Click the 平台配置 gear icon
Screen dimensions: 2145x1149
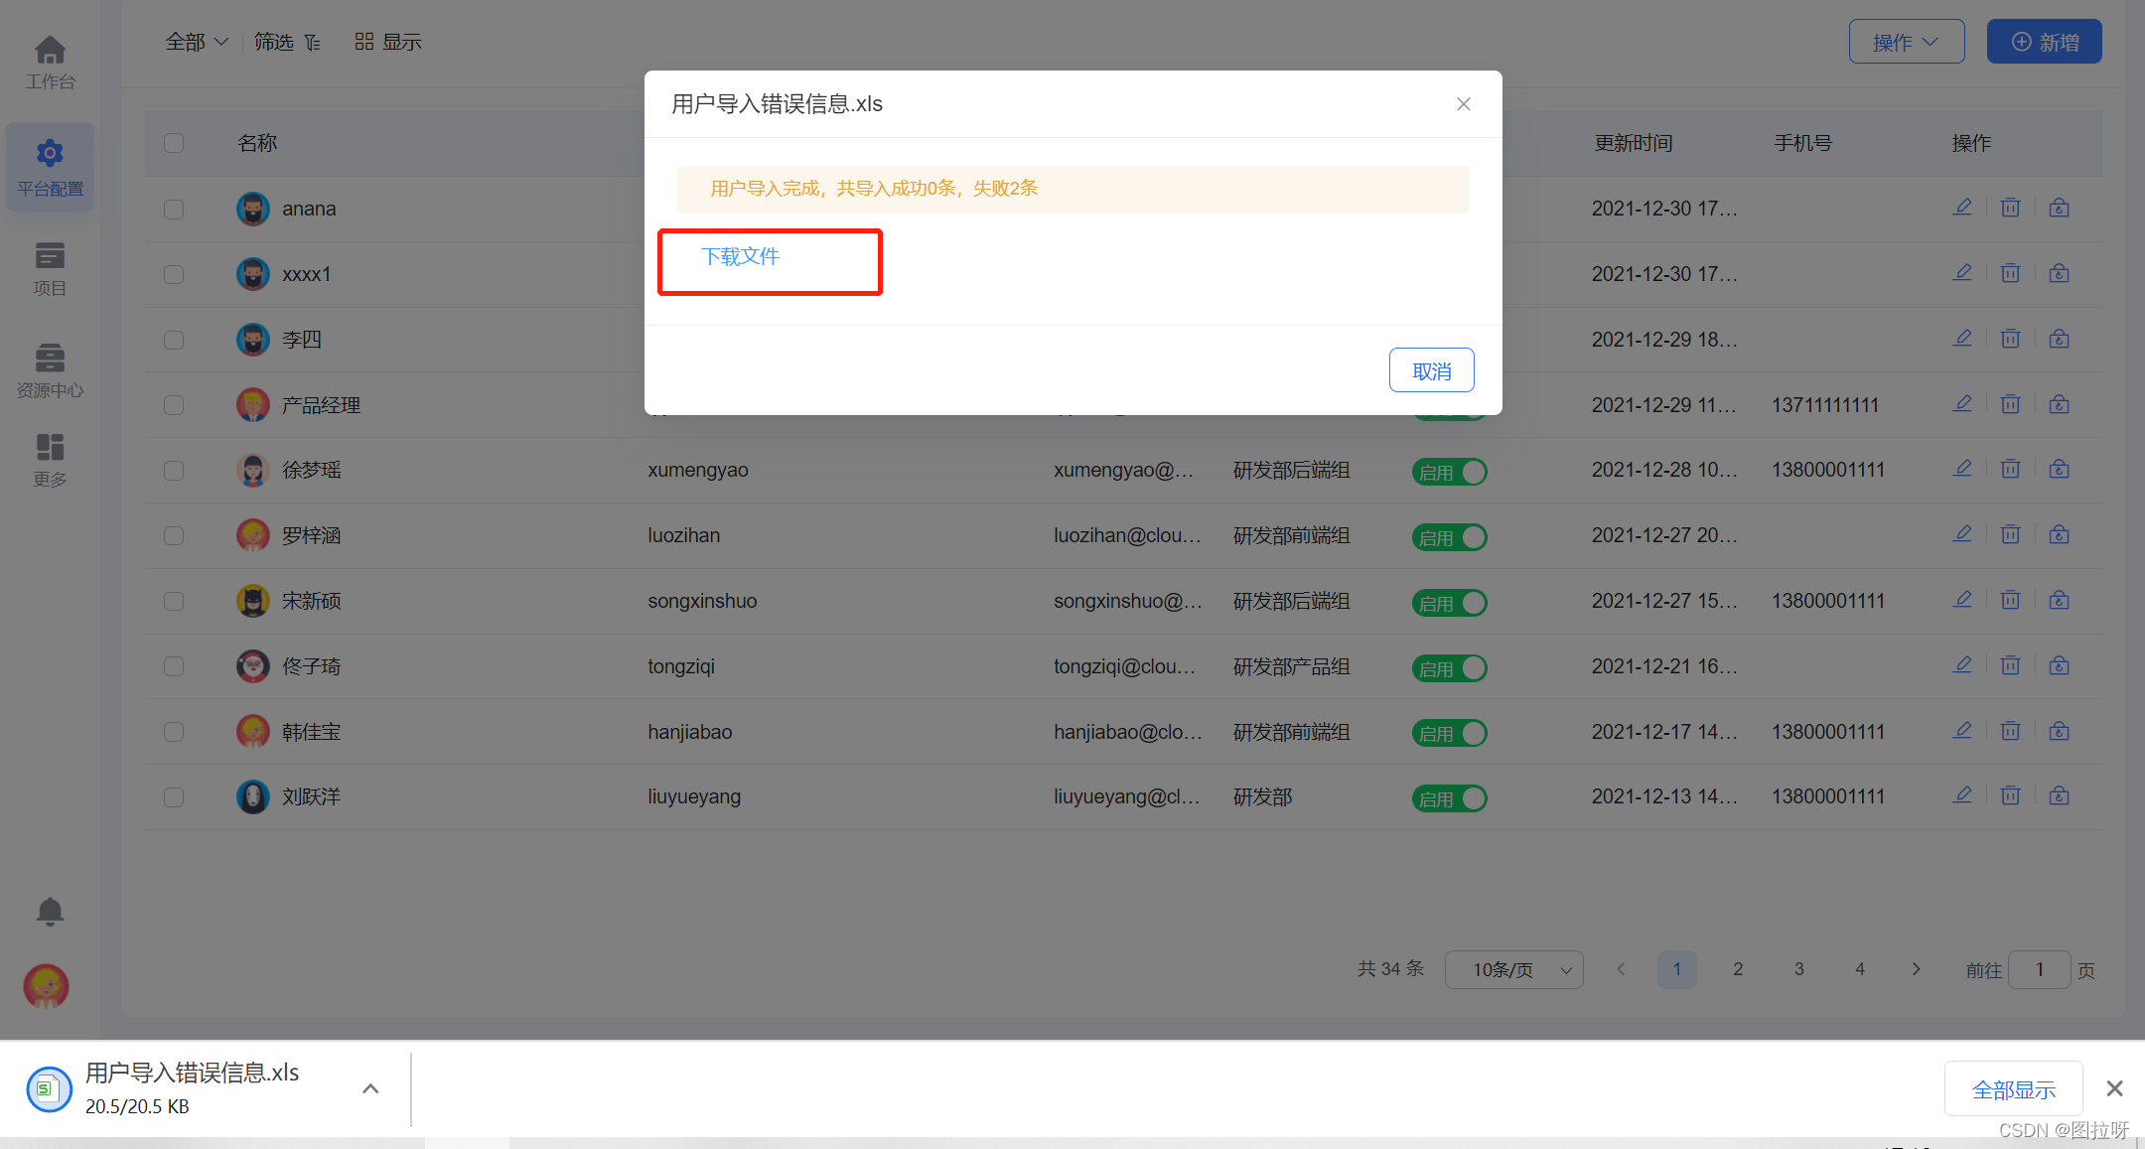click(50, 153)
